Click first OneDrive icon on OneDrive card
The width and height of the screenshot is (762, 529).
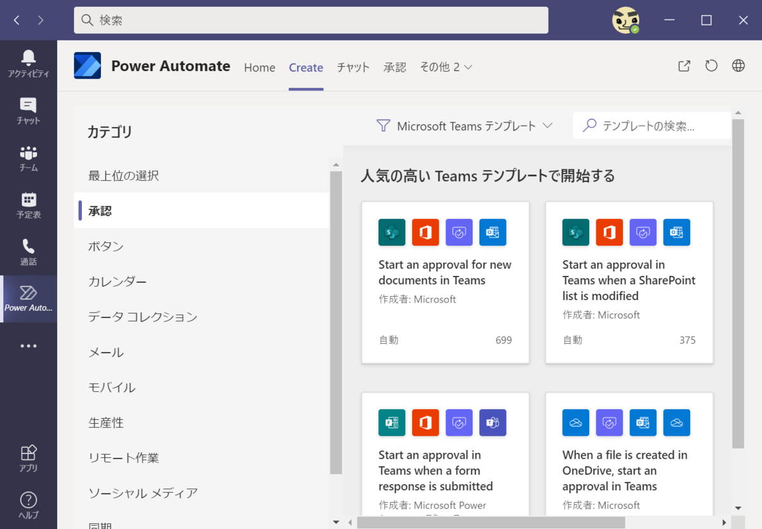pos(575,422)
